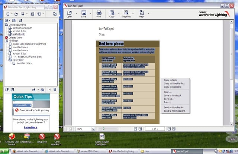Select the Linked Documents root node
This screenshot has width=238, height=154.
[x=17, y=25]
